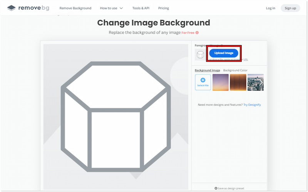
Task: Open the Tools & API page
Action: [x=141, y=8]
